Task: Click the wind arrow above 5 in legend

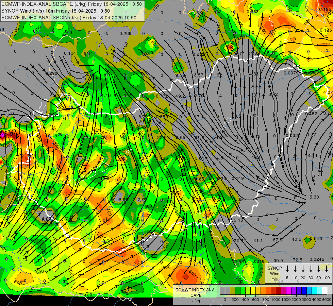Action: (287, 269)
